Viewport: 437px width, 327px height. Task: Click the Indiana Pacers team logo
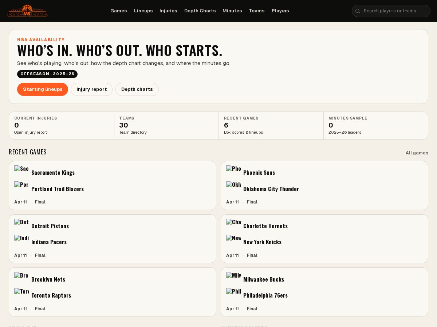21,242
